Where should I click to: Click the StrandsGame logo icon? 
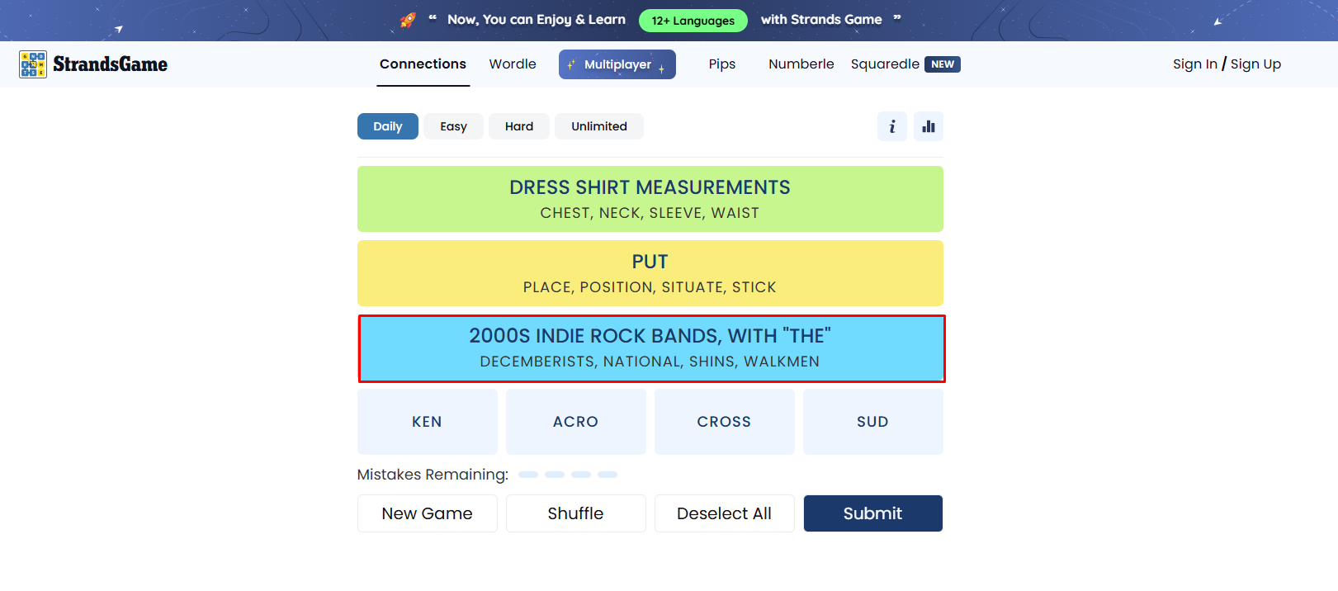coord(33,64)
